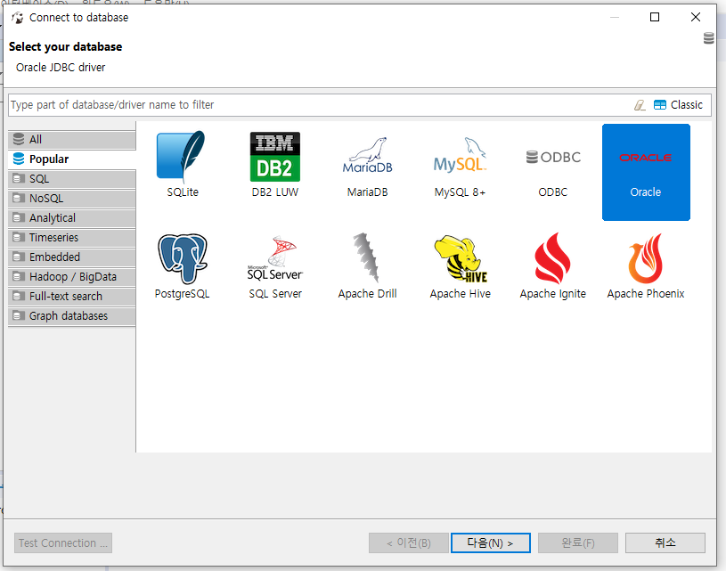Click the database stack icon at top right
Viewport: 726px width, 571px height.
tap(709, 38)
